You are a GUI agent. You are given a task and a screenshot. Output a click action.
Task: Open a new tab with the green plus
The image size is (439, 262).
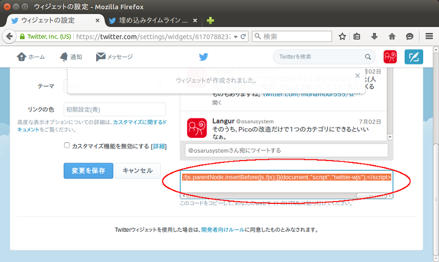(x=210, y=21)
